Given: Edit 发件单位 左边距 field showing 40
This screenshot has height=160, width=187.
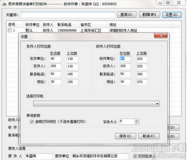Looking at the screenshot, I should (x=55, y=59).
